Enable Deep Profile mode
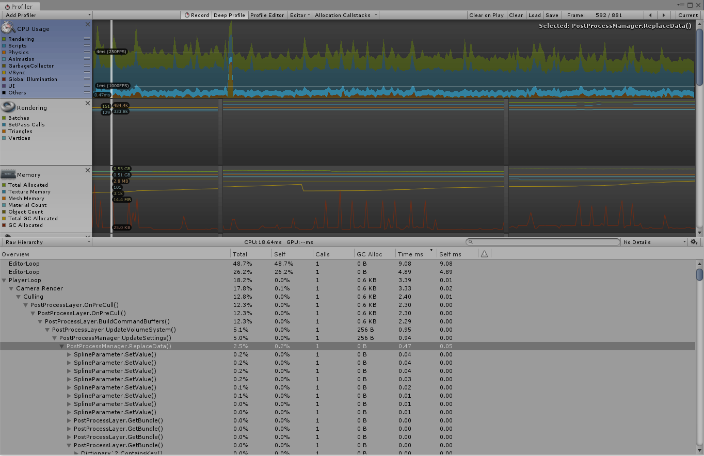Image resolution: width=704 pixels, height=456 pixels. (x=229, y=14)
